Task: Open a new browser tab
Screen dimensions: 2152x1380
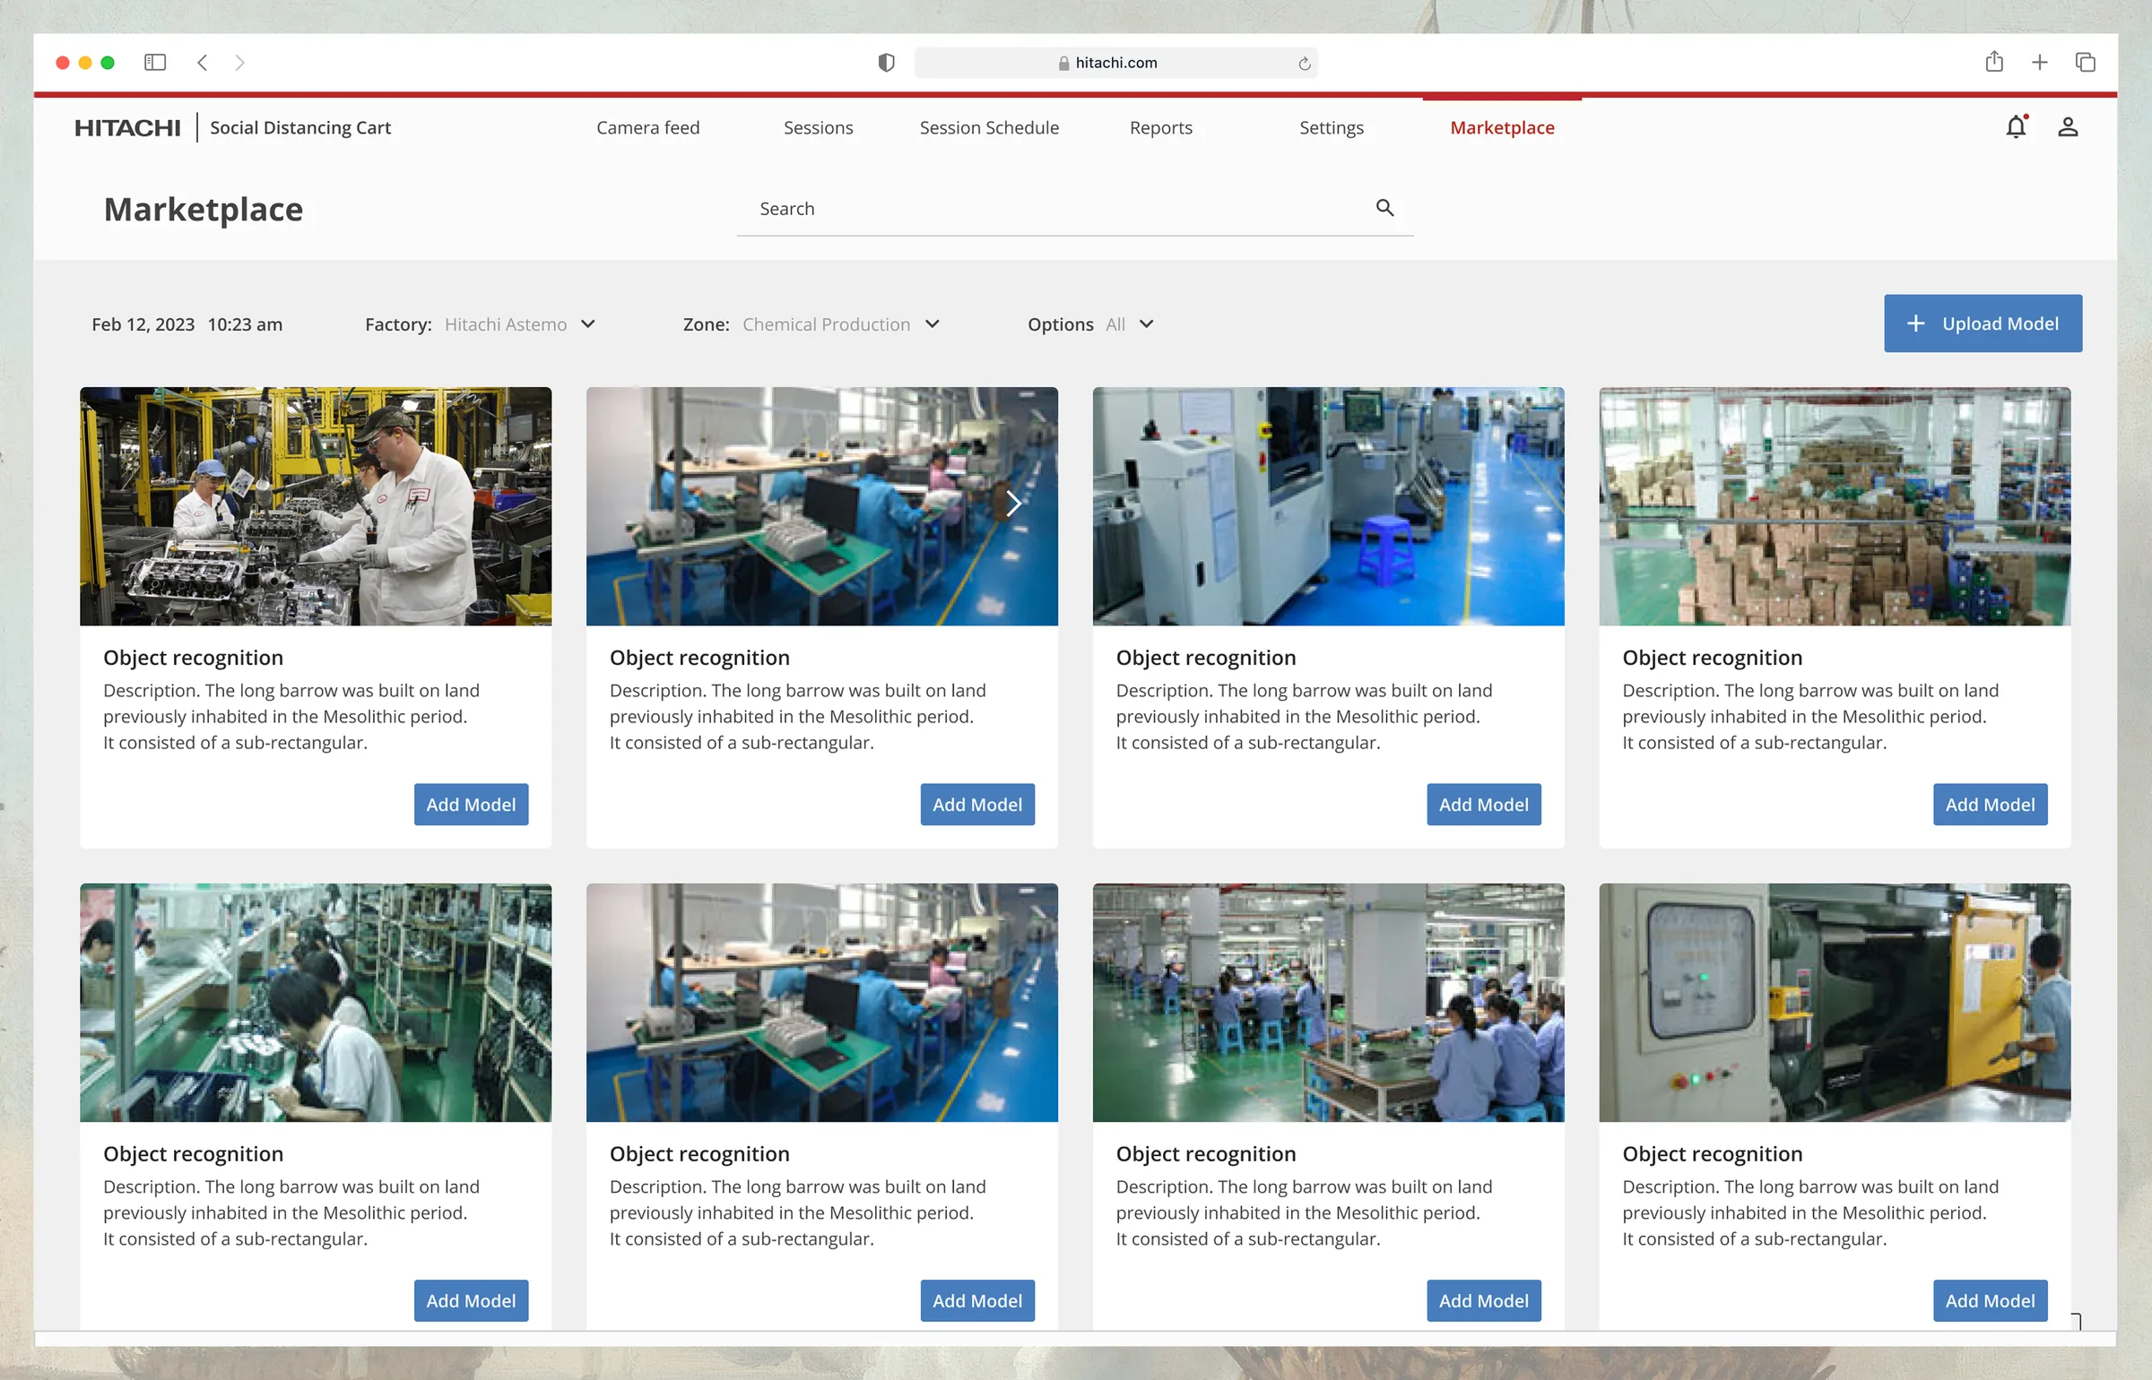Action: tap(2040, 63)
